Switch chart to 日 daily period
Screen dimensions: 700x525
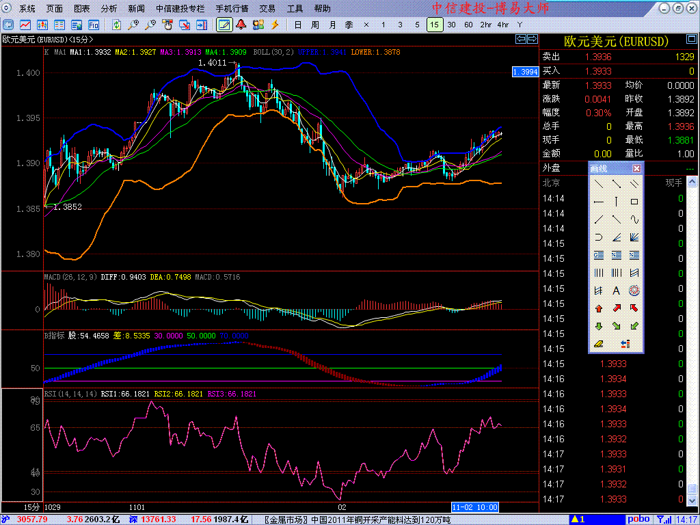click(x=297, y=25)
